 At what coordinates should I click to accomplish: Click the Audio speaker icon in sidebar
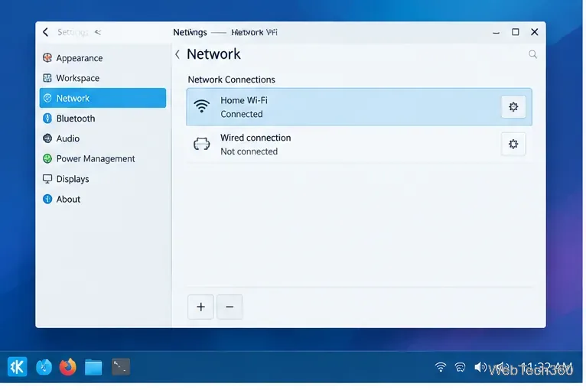pos(47,138)
